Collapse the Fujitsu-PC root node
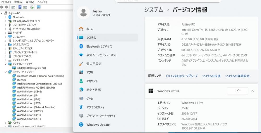Image resolution: width=261 pixels, height=133 pixels. pos(2,13)
